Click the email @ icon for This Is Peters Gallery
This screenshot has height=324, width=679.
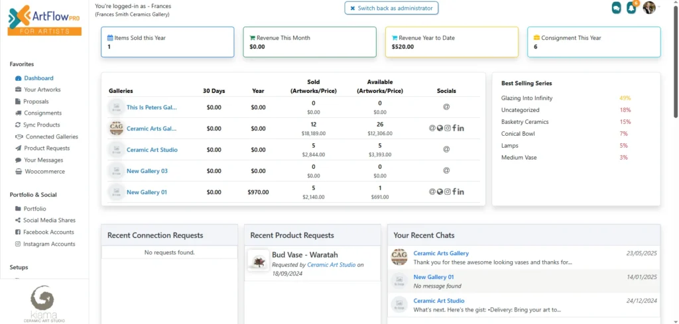coord(446,107)
